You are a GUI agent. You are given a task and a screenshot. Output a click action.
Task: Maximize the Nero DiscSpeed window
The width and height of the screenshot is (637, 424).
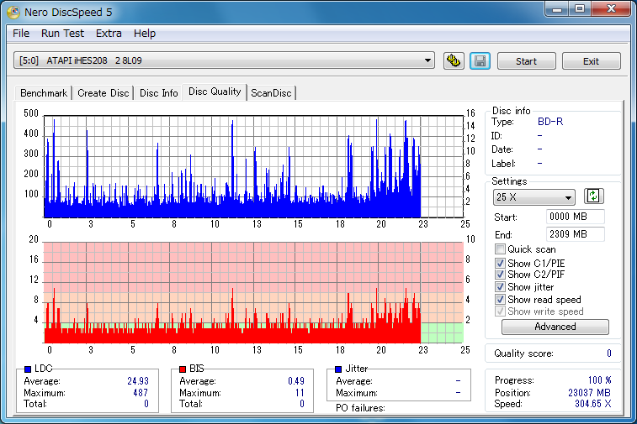tap(579, 9)
